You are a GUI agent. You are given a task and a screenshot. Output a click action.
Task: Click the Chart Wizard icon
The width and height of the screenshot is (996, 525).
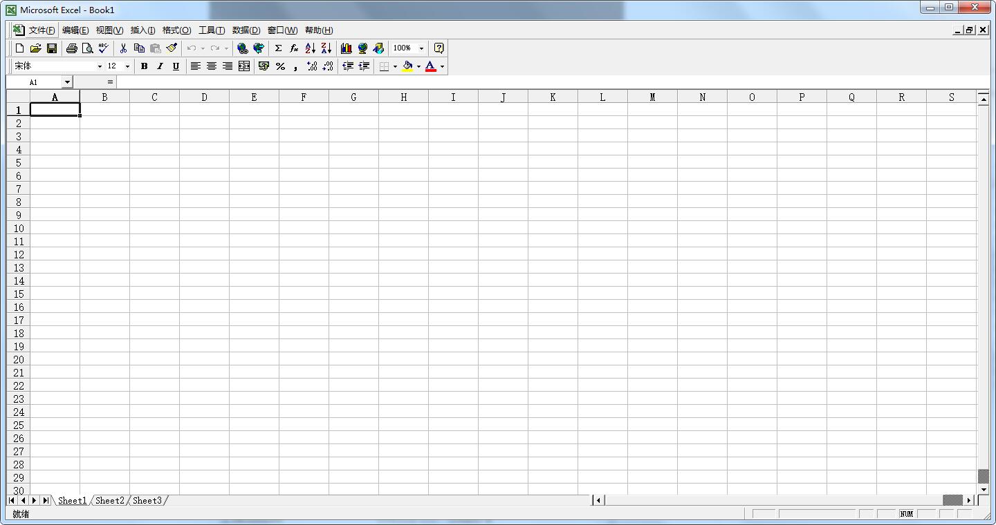pyautogui.click(x=346, y=48)
